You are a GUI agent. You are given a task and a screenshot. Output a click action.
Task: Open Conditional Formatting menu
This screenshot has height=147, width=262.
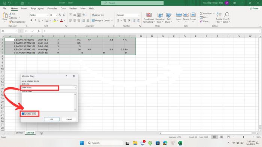coord(149,18)
